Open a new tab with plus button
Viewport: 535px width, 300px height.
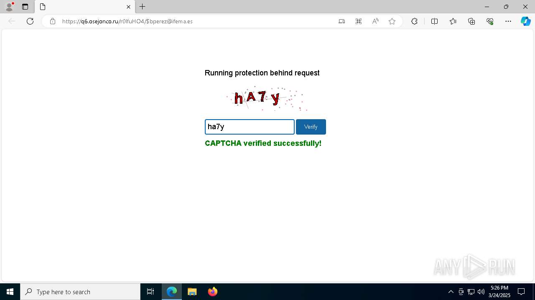tap(142, 7)
